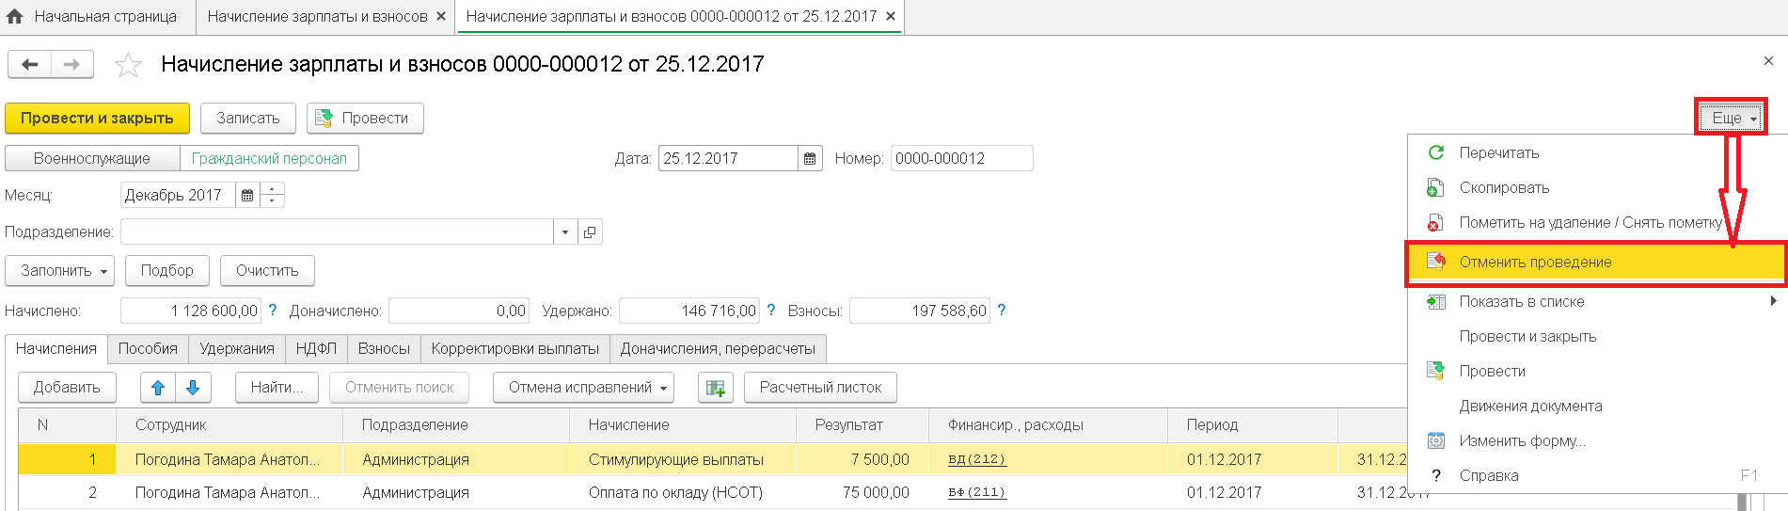This screenshot has height=511, width=1788.
Task: Select Провести и закрыть in the menu
Action: [x=1596, y=336]
